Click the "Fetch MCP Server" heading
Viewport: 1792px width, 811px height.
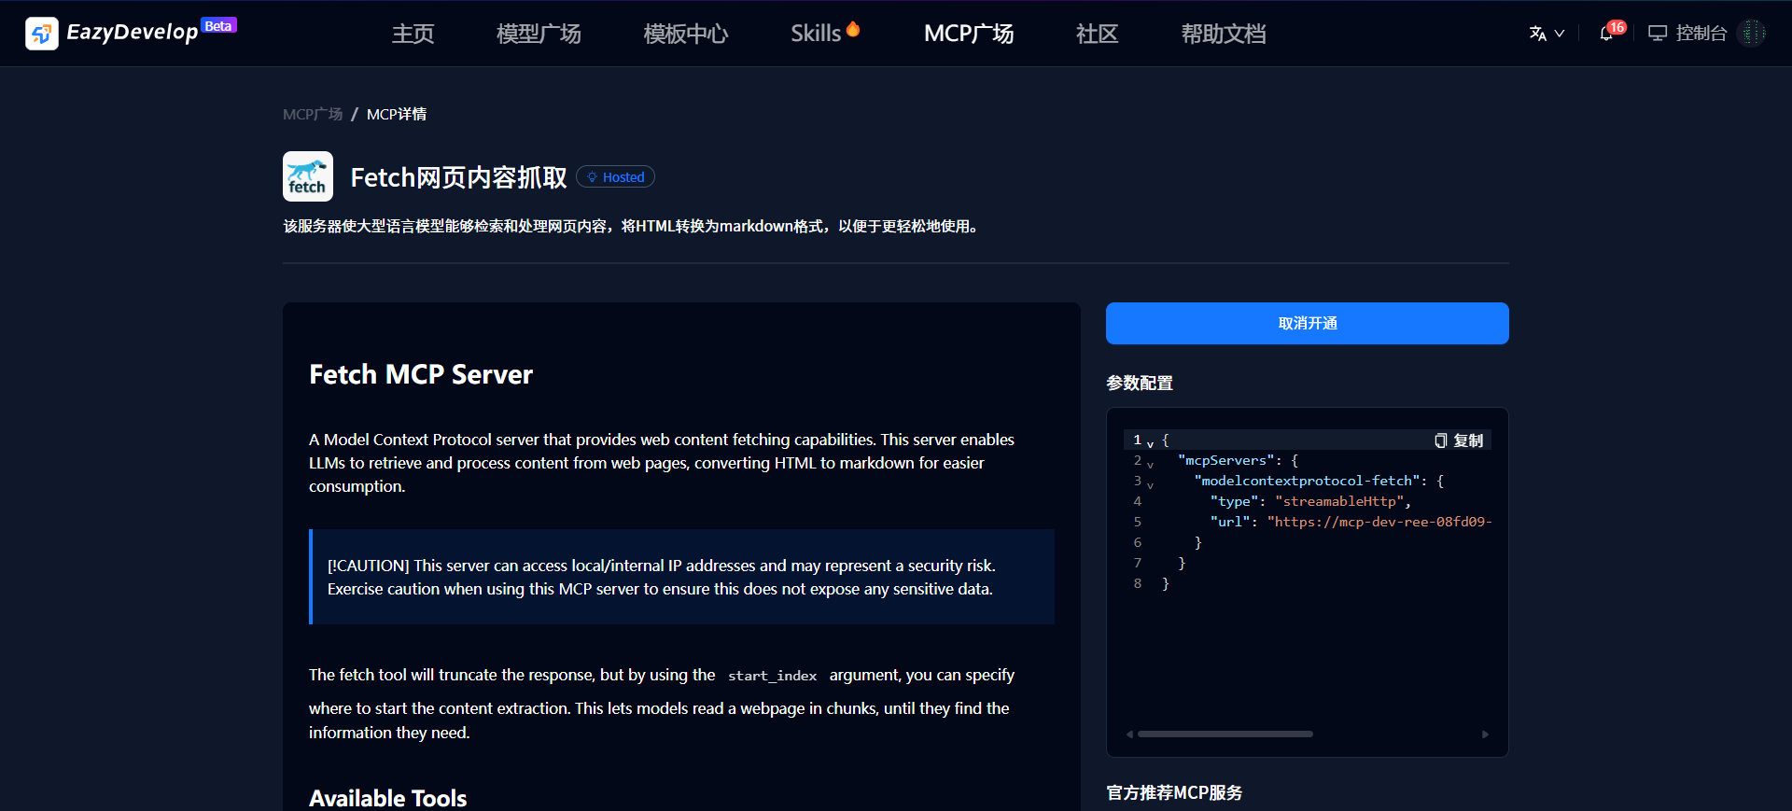click(421, 374)
